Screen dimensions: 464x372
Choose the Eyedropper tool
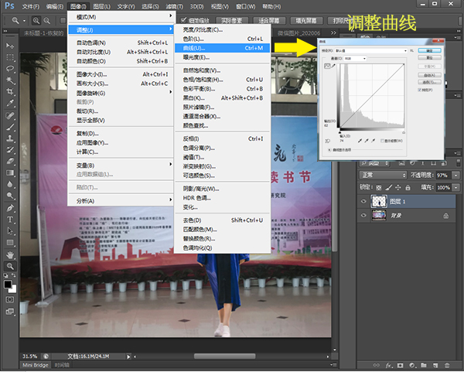pos(10,103)
